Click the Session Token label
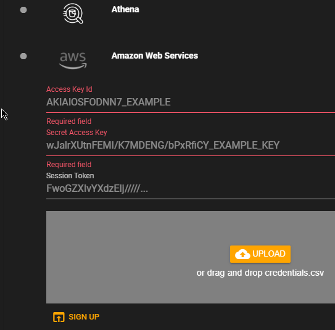 pos(70,176)
